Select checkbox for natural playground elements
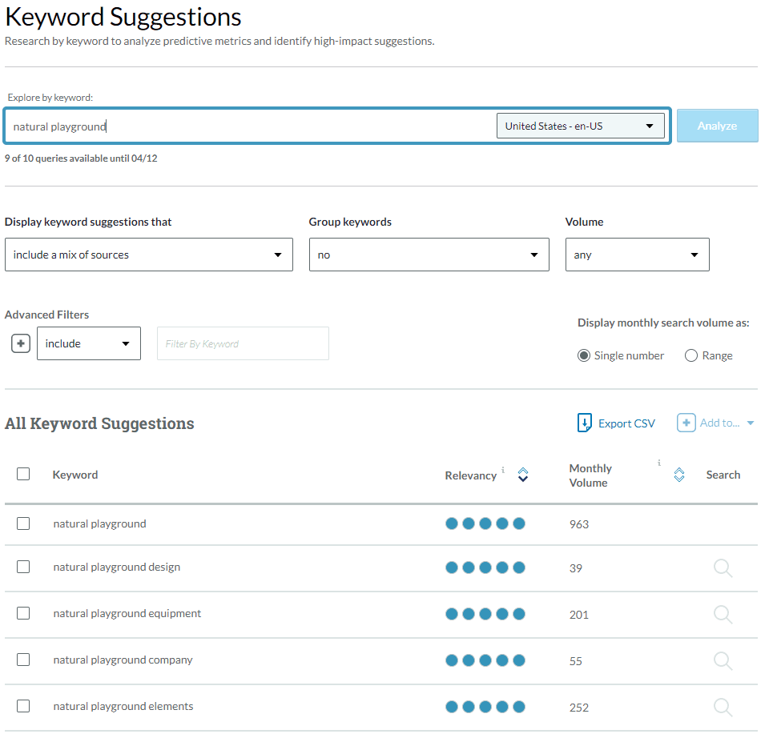The height and width of the screenshot is (742, 781). pyautogui.click(x=23, y=706)
